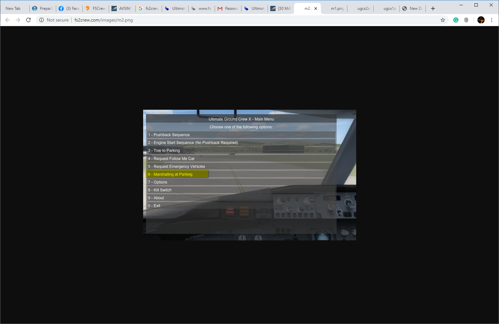Click '5 - Request Emergency Vehicles' row
The width and height of the screenshot is (499, 324).
(x=241, y=167)
